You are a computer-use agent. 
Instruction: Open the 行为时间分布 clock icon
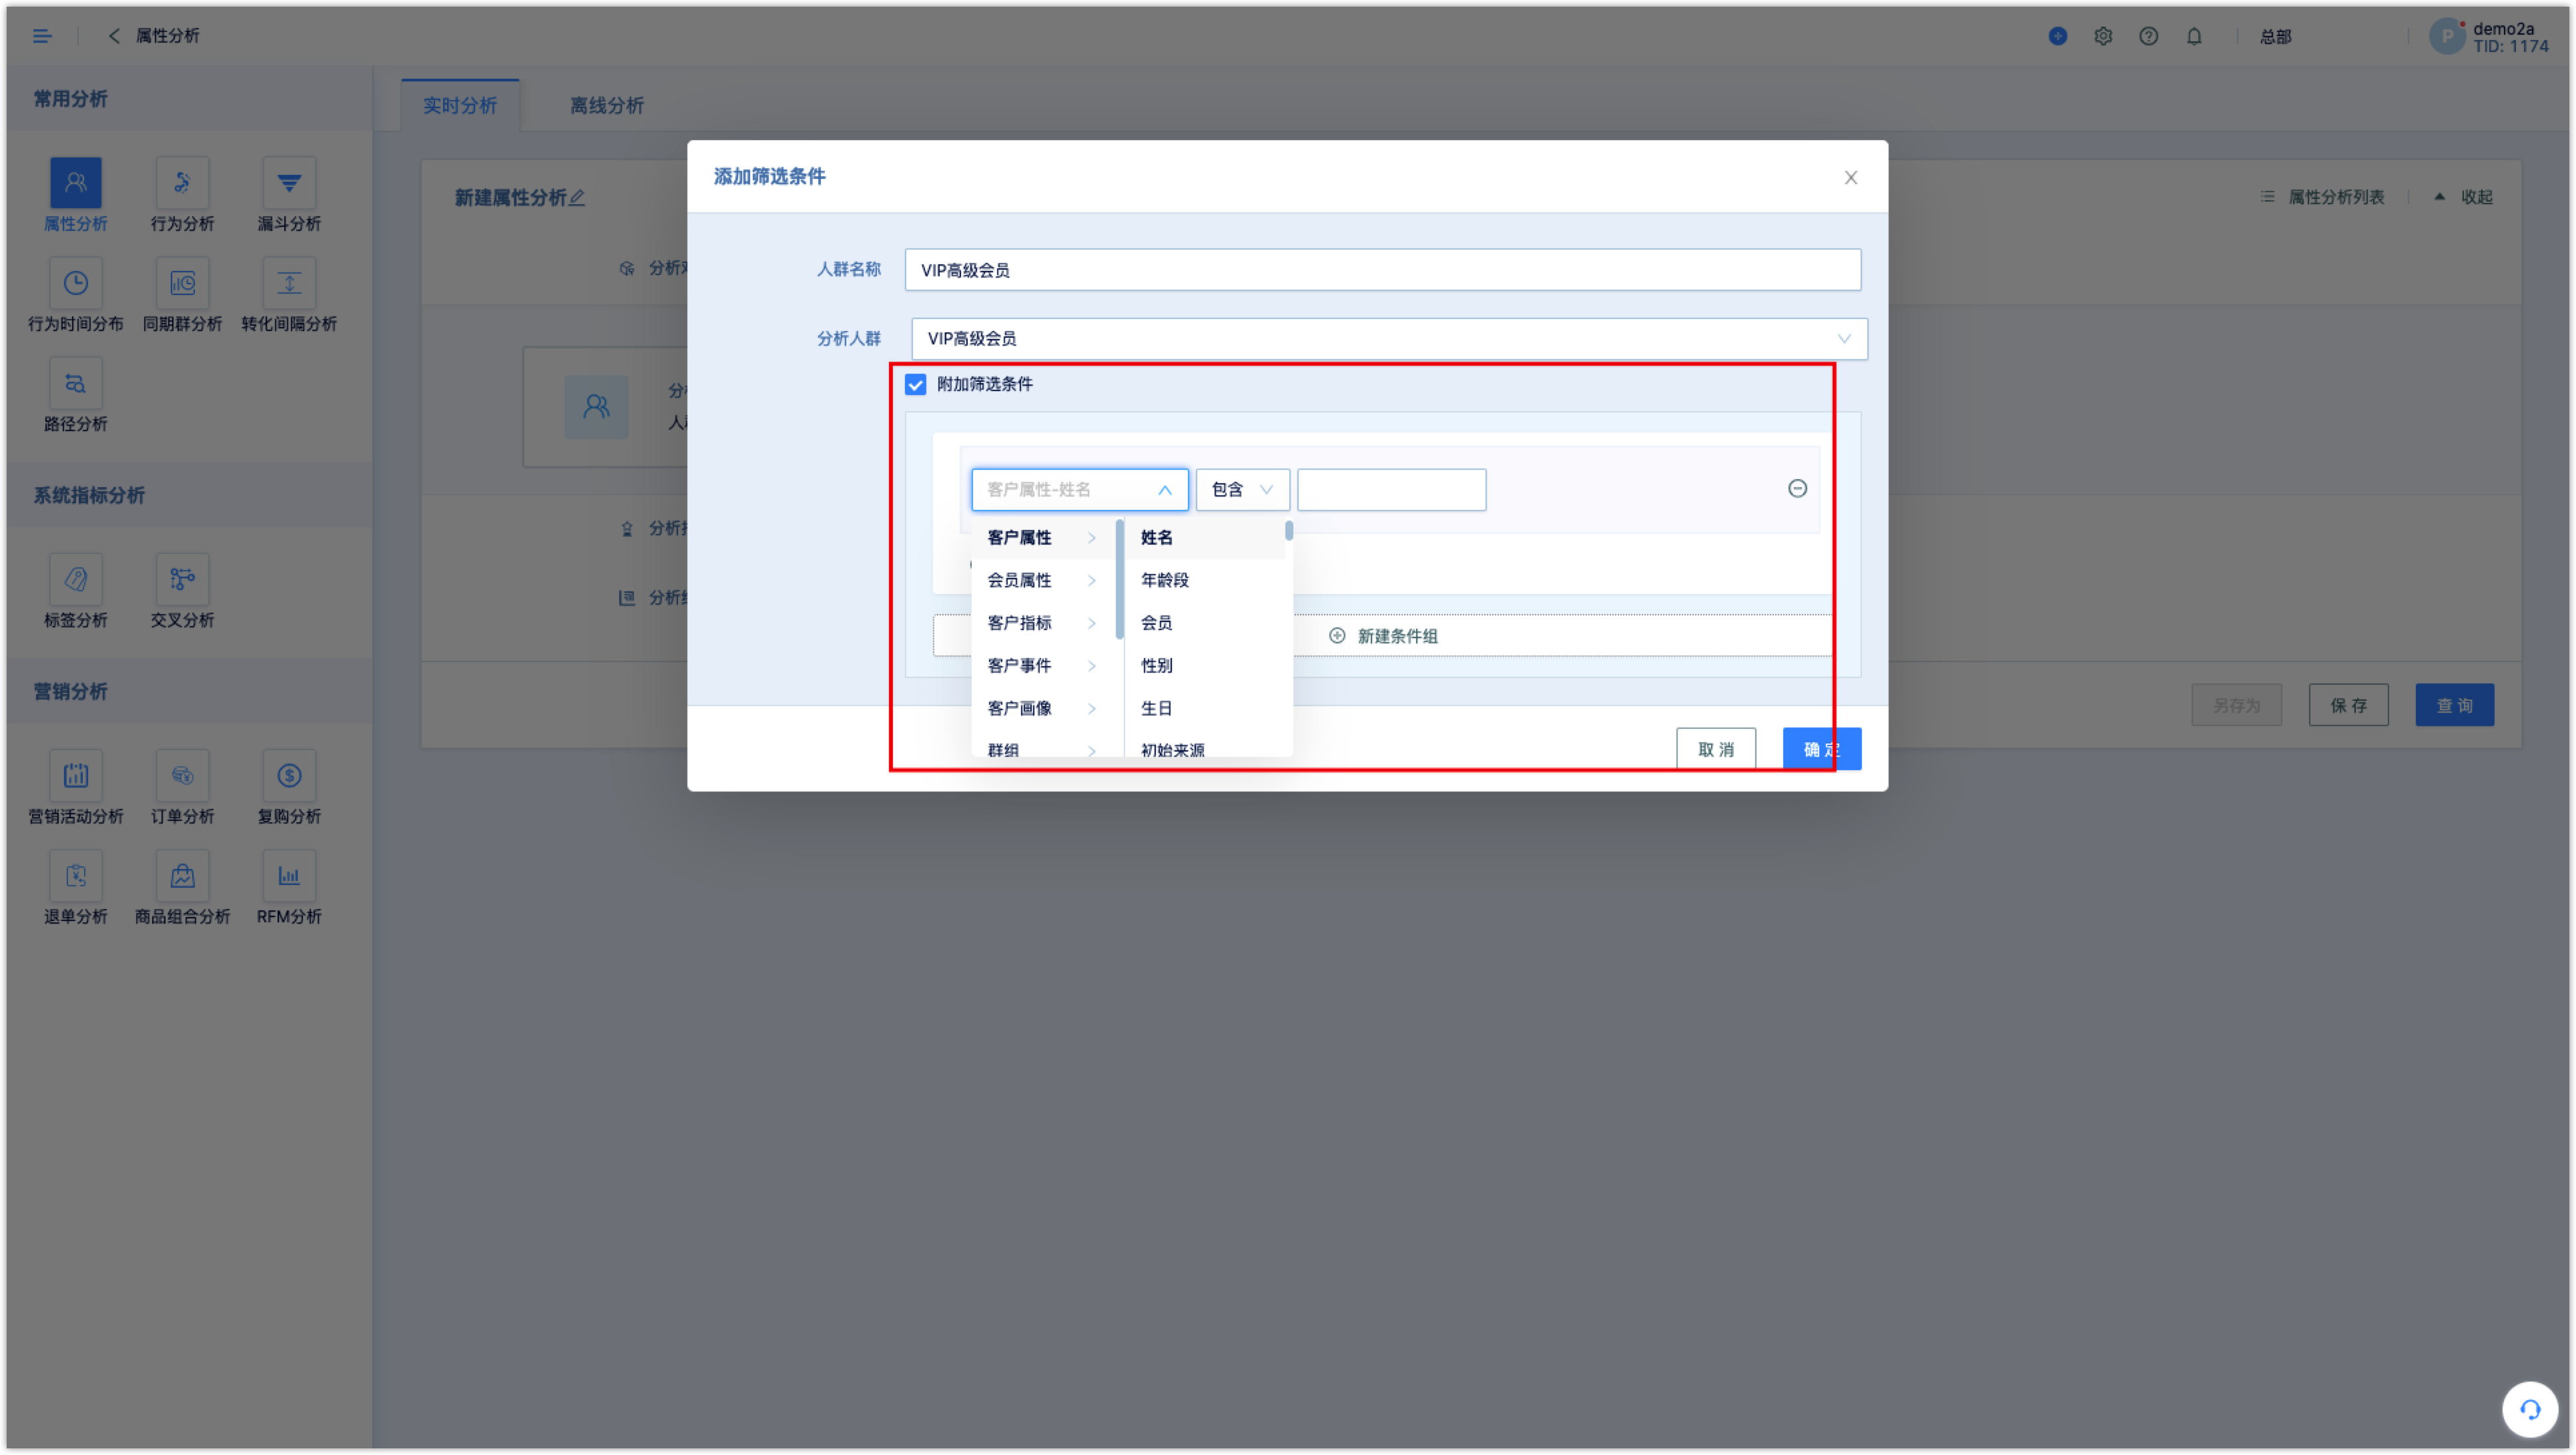tap(75, 283)
